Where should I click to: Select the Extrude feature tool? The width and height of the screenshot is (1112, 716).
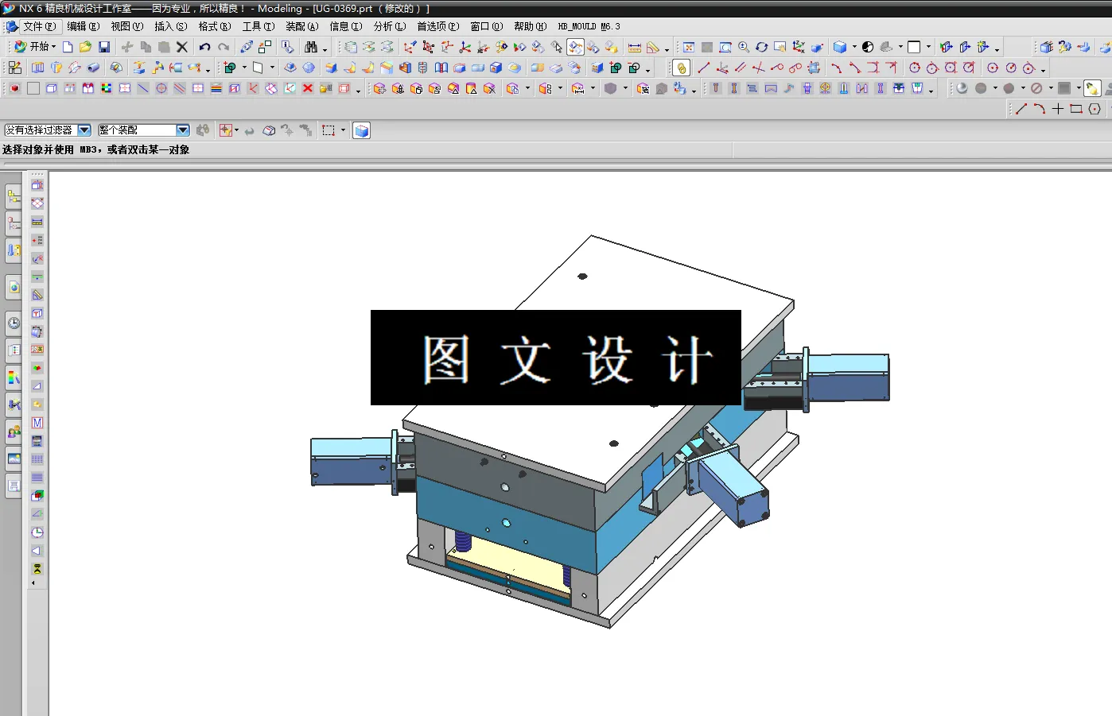click(38, 68)
